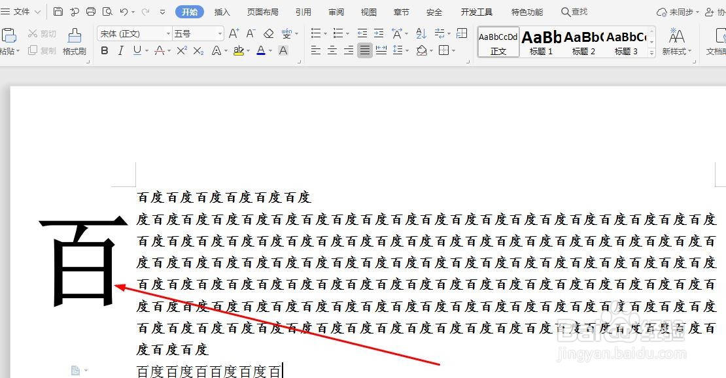Click the Chinese layout A icon

pyautogui.click(x=397, y=33)
